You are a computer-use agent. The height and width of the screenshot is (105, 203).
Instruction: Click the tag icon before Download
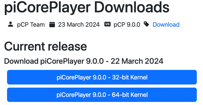(x=146, y=24)
